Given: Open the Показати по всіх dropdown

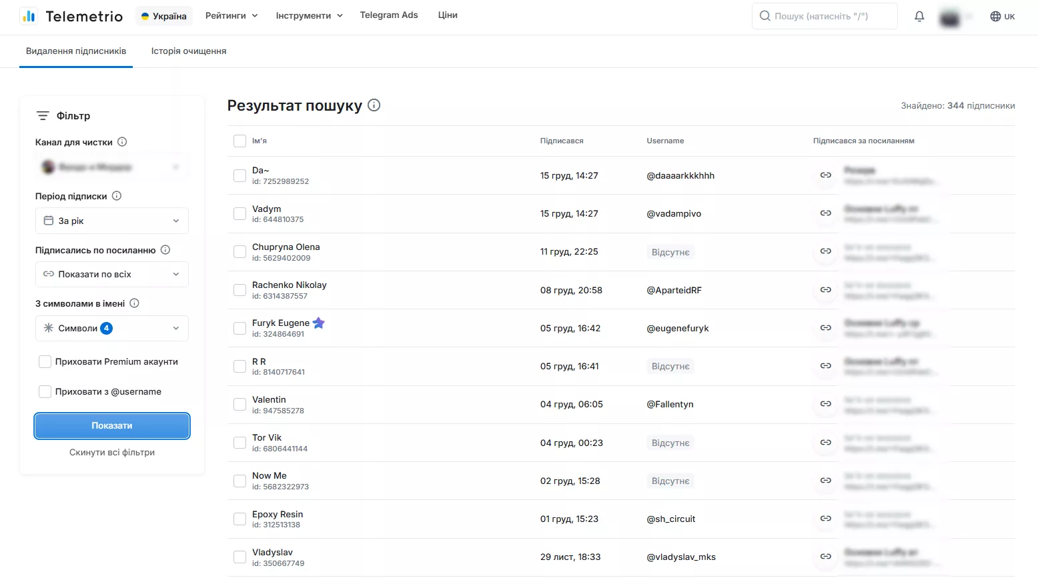Looking at the screenshot, I should click(112, 274).
